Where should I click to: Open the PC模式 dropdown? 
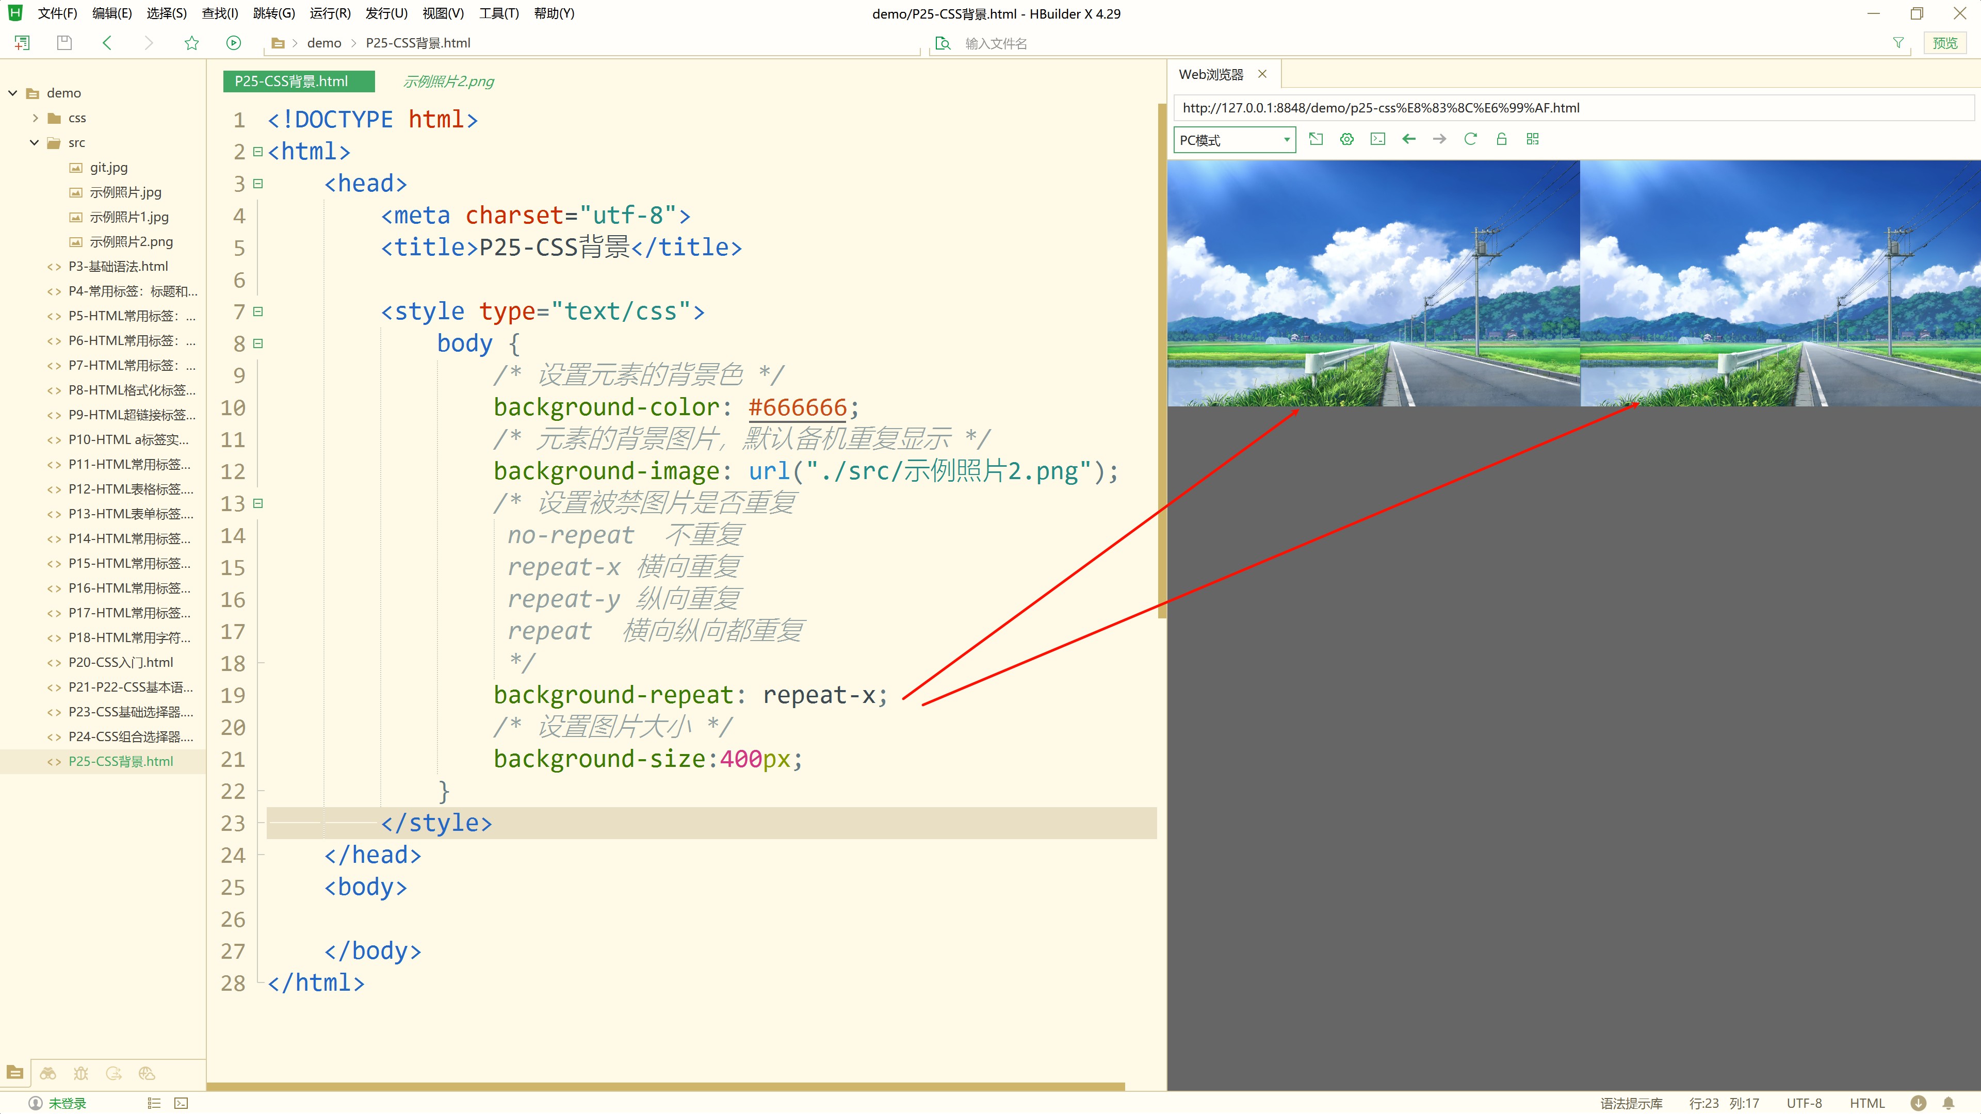[1233, 140]
